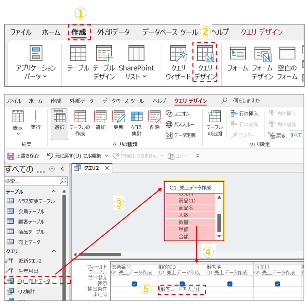This screenshot has width=306, height=306.
Task: Toggle the Show checkbox under 顧客名
Action: coord(230,284)
